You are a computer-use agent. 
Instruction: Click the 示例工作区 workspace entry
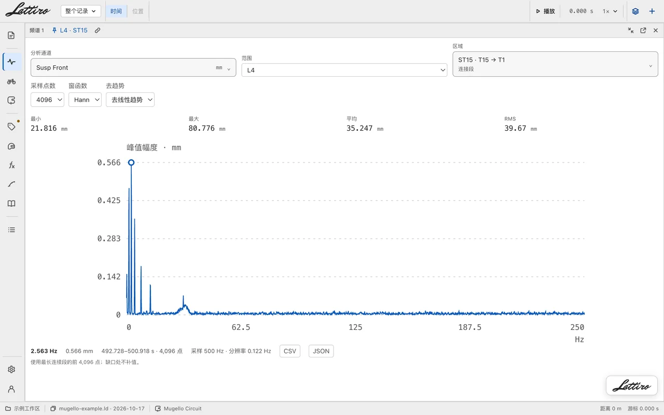coord(23,408)
